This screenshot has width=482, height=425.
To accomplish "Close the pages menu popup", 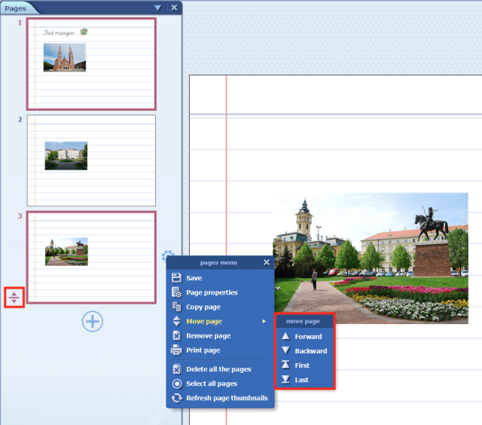I will point(267,262).
